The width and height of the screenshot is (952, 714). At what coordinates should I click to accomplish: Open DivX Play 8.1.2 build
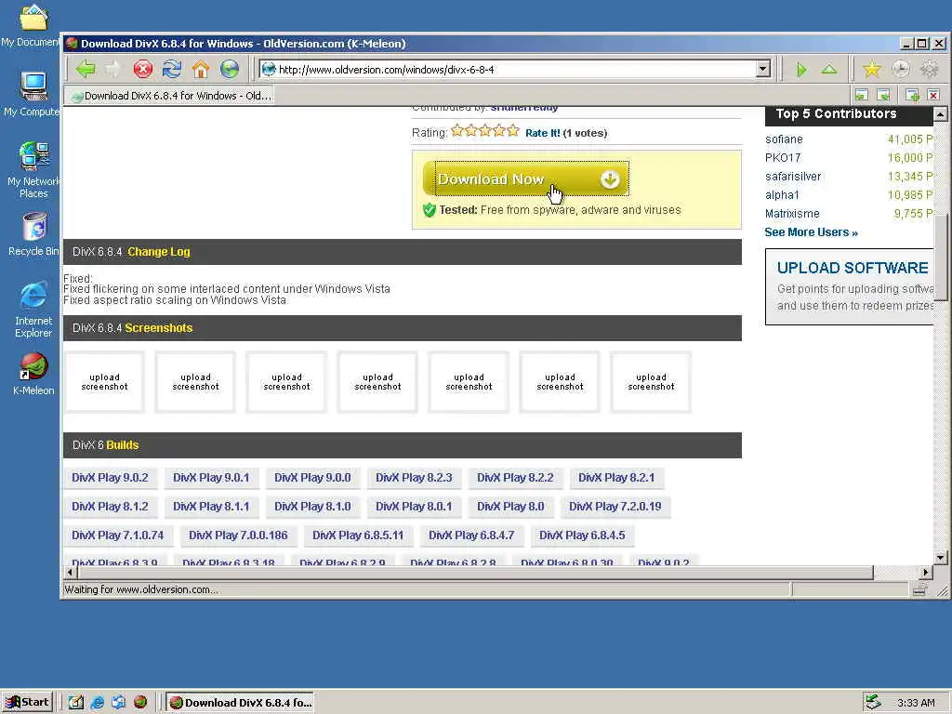tap(110, 507)
